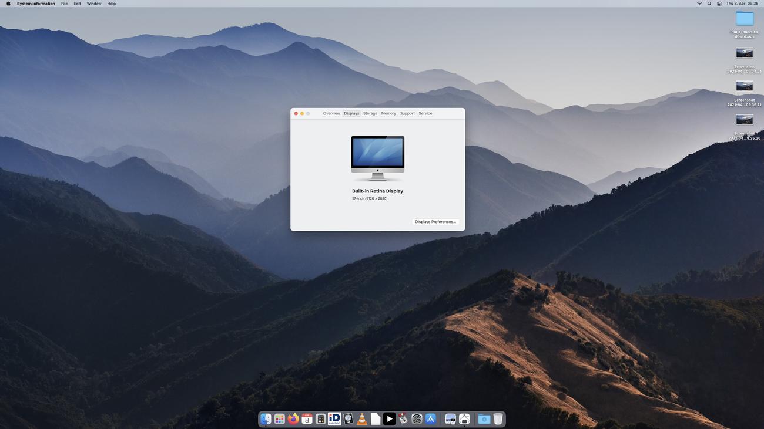Screen dimensions: 764x429
Task: Open Finder from the Dock
Action: [x=266, y=419]
